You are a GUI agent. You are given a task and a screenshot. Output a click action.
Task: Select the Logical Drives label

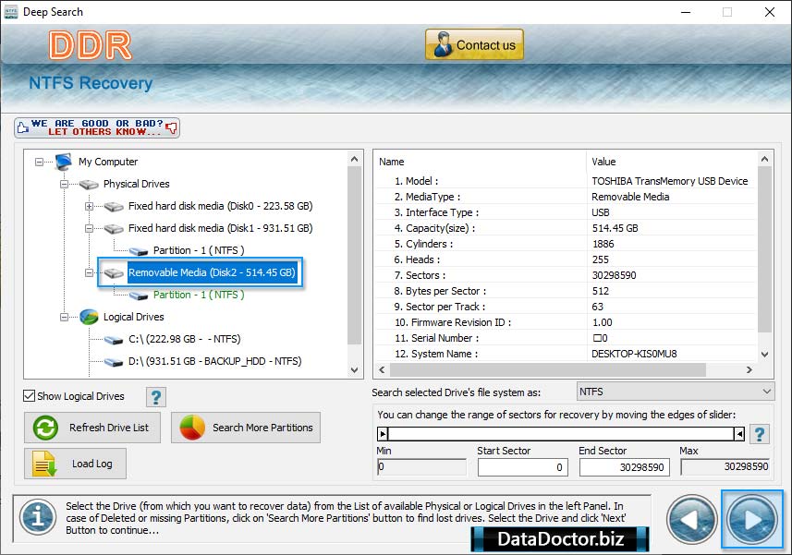point(133,317)
